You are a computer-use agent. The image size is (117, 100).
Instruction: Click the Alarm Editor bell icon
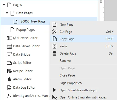click(x=9, y=79)
